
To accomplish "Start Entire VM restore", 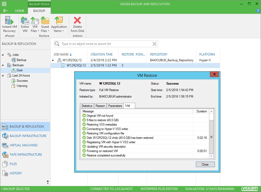I will pyautogui.click(x=25, y=24).
